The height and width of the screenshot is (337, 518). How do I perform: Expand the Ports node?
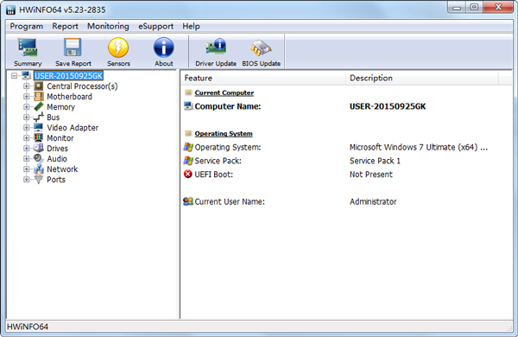point(27,179)
